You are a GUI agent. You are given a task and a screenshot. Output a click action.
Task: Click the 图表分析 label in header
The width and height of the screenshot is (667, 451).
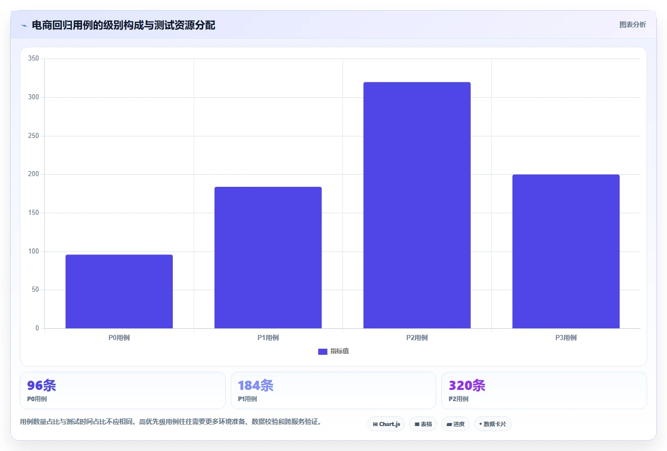[633, 25]
